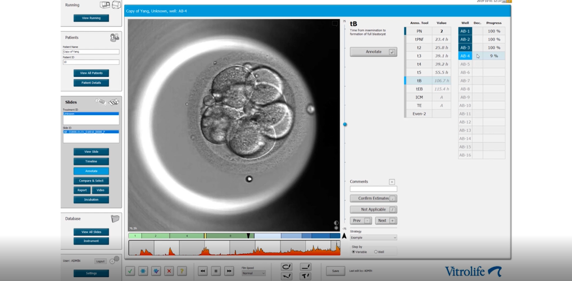Expand the Comments dropdown arrow
Viewport: 572px width, 281px height.
click(x=392, y=182)
